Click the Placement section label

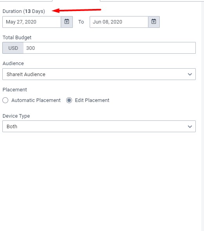pos(15,90)
